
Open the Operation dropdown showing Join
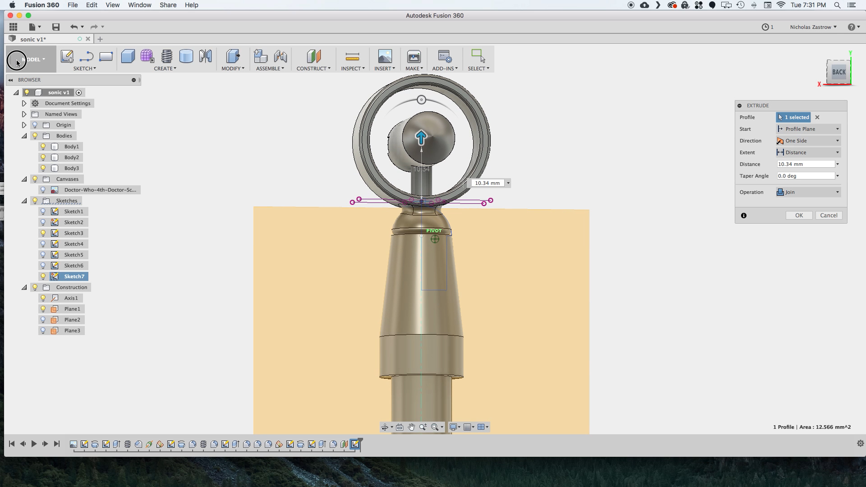coord(808,192)
